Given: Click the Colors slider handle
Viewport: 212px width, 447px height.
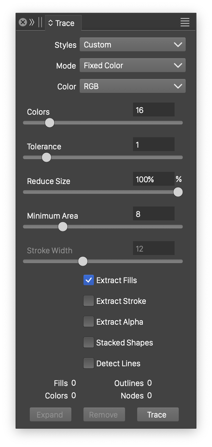Looking at the screenshot, I should [50, 123].
